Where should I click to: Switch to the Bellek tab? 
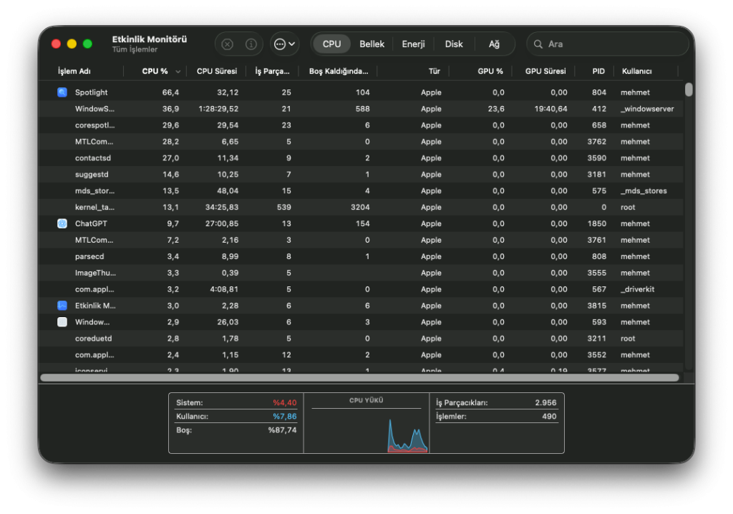372,44
